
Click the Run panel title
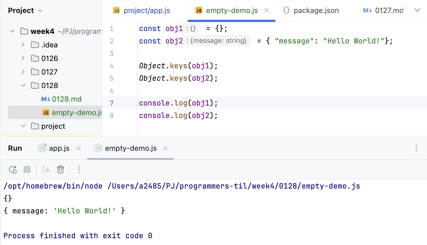tap(15, 148)
